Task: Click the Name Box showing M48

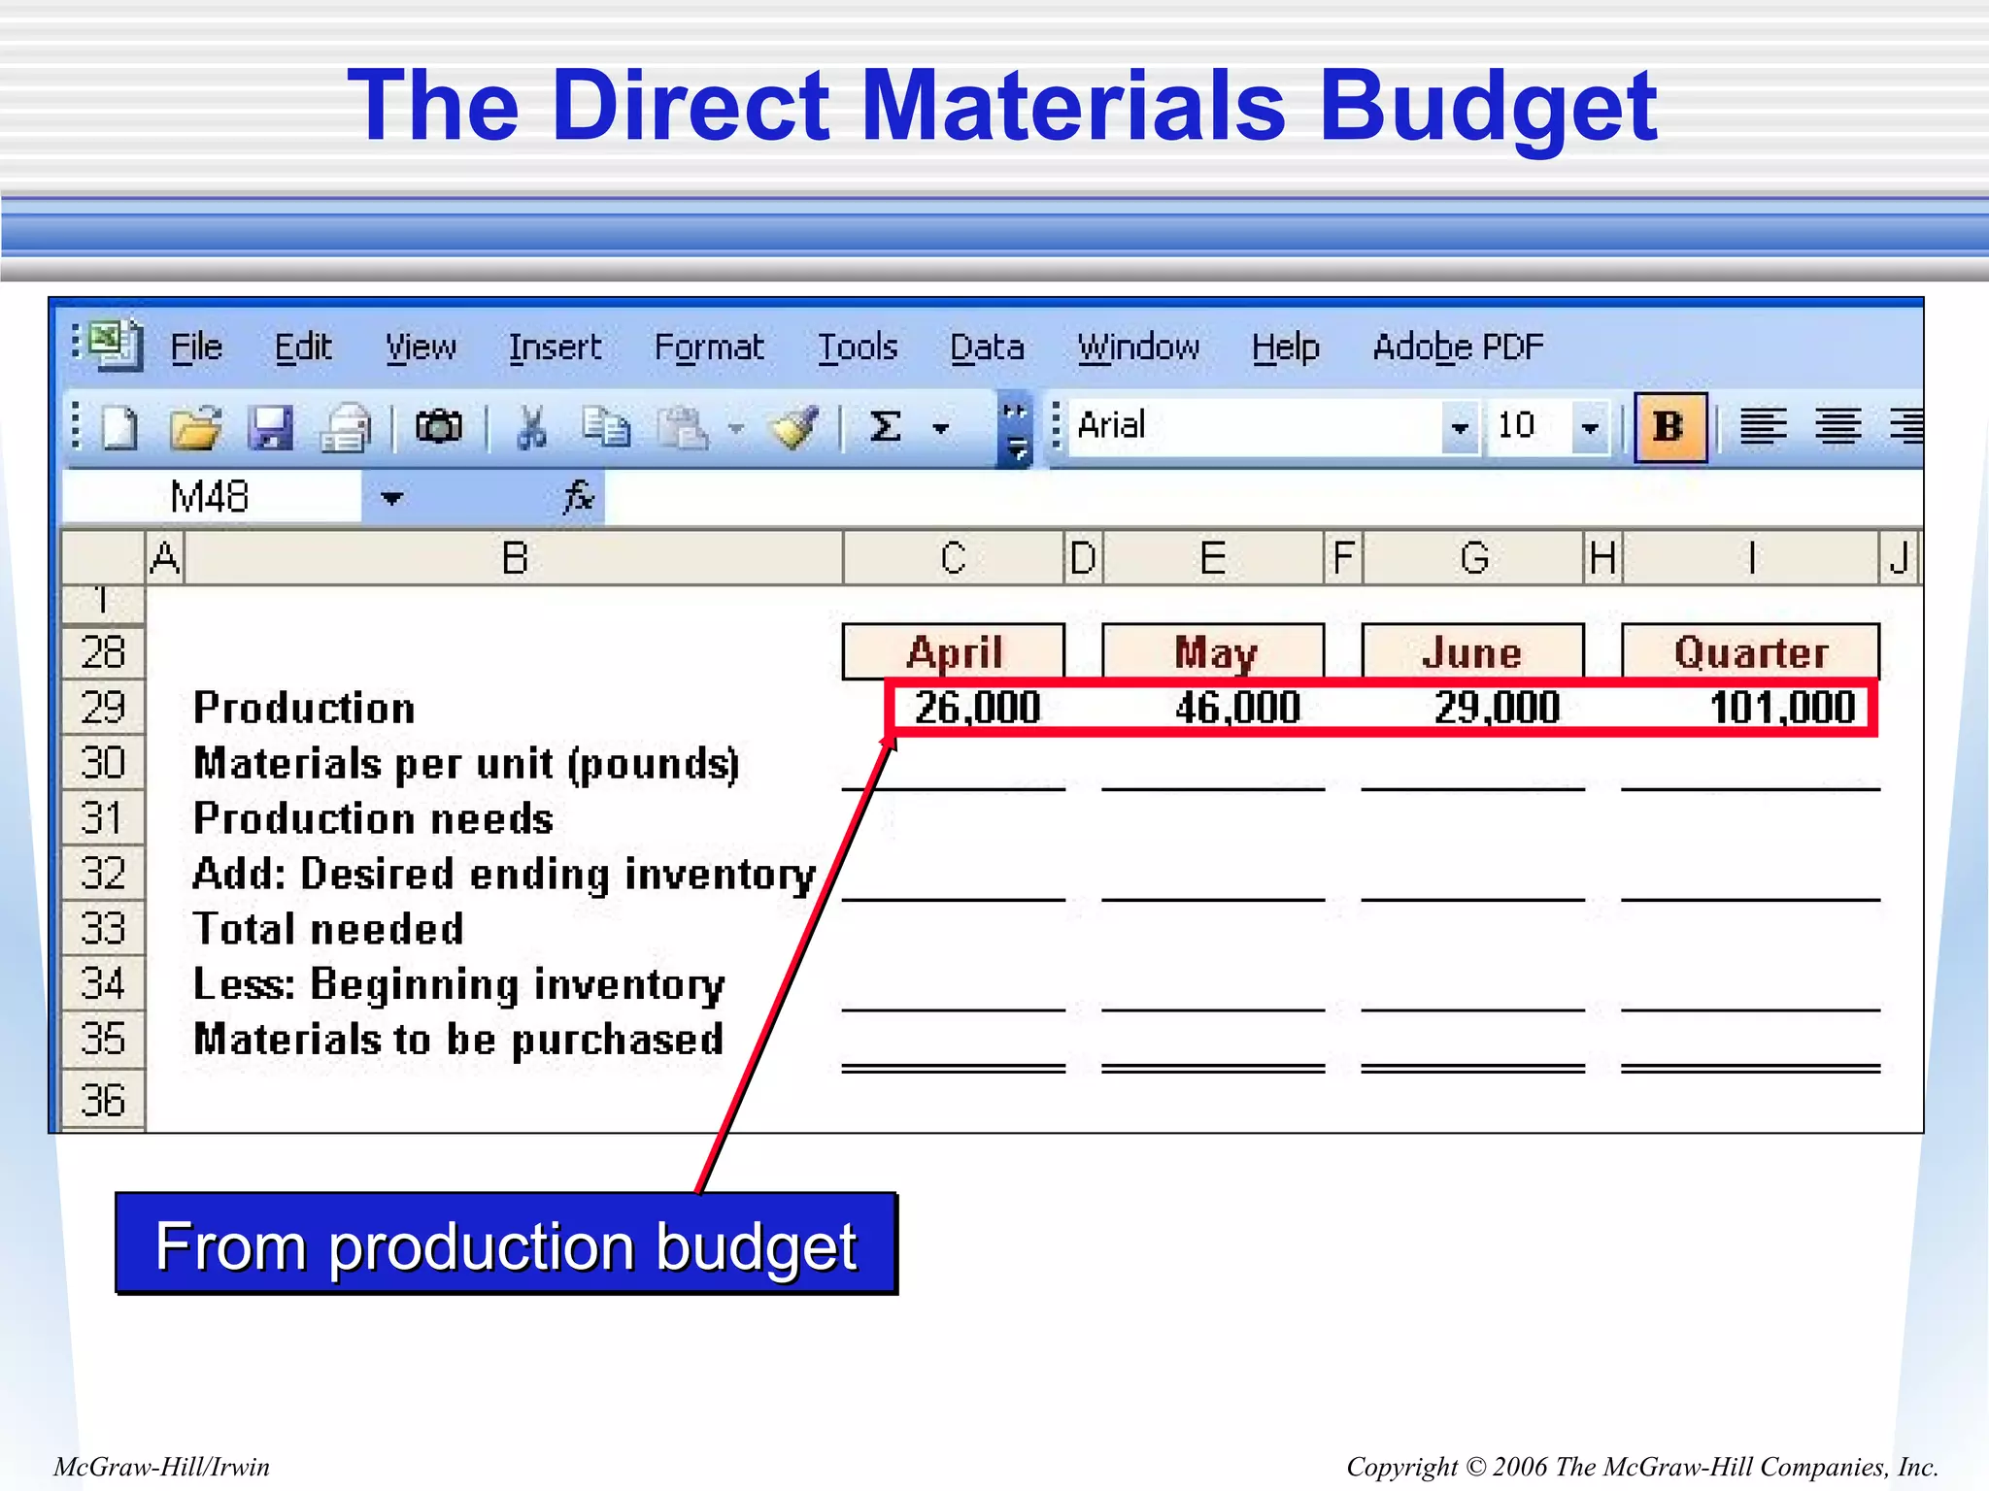Action: [212, 497]
